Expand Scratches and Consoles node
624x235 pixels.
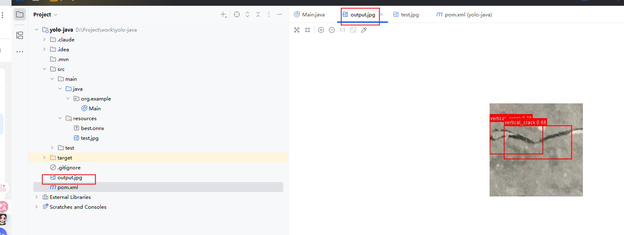tap(37, 207)
